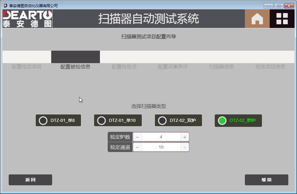Image resolution: width=297 pixels, height=194 pixels.
Task: Click the 检定通道 number field
Action: pos(161,147)
